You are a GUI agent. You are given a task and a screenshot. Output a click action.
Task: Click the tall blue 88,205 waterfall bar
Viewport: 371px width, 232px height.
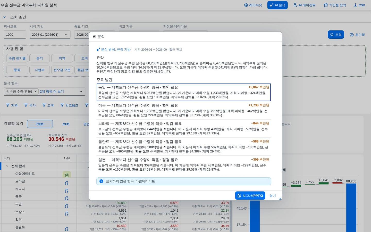(351, 208)
